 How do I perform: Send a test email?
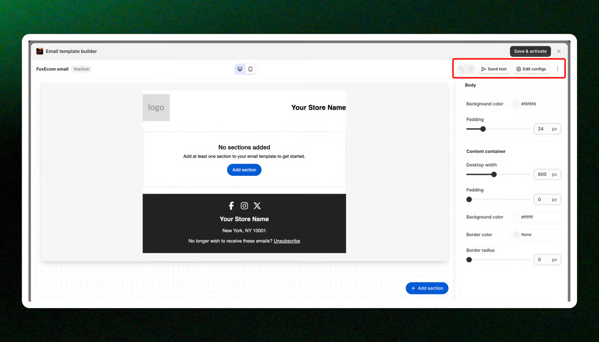pyautogui.click(x=494, y=69)
